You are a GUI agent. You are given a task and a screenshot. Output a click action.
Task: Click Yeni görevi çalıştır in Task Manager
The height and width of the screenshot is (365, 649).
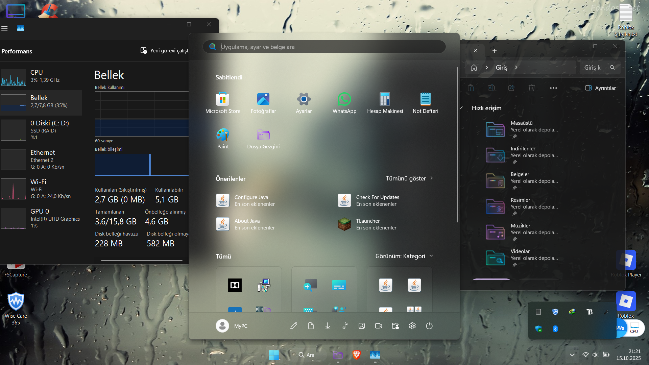coord(165,51)
